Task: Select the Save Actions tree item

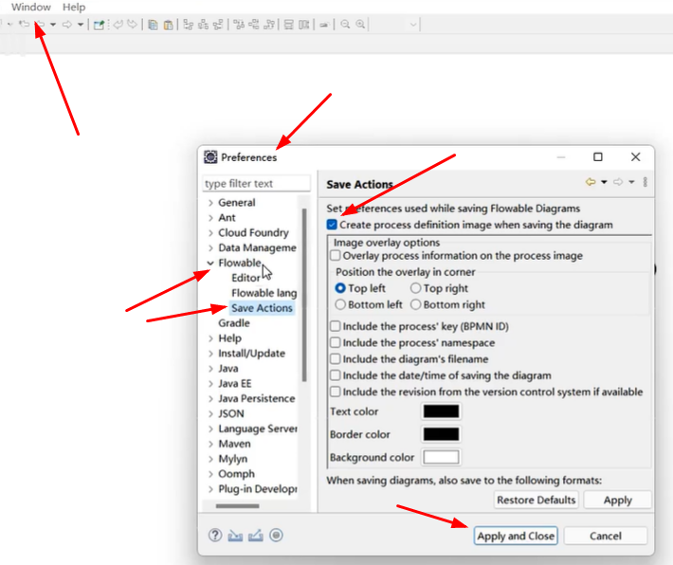Action: pos(262,308)
